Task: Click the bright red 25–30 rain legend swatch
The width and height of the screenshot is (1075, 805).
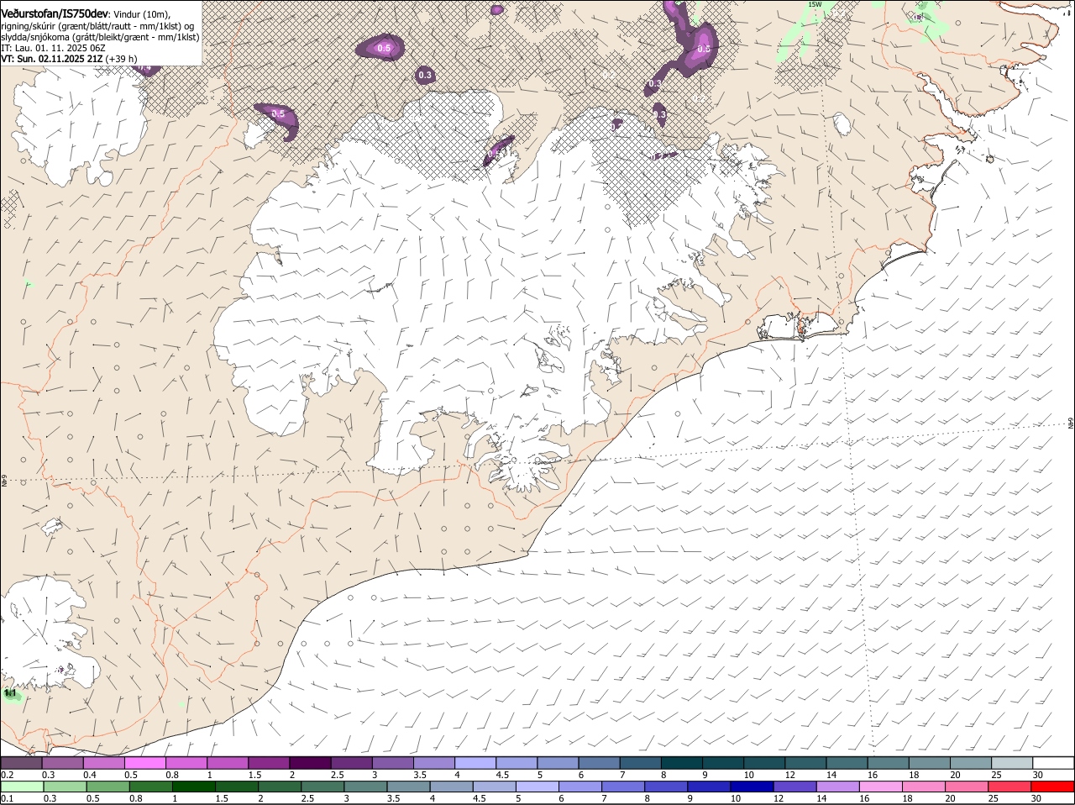Action: point(1054,787)
